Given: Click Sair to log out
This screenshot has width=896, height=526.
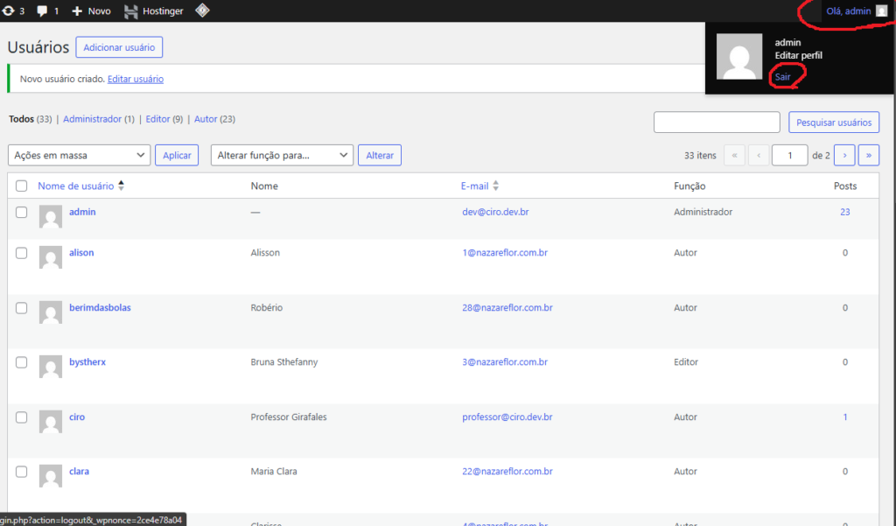Looking at the screenshot, I should click(x=782, y=77).
